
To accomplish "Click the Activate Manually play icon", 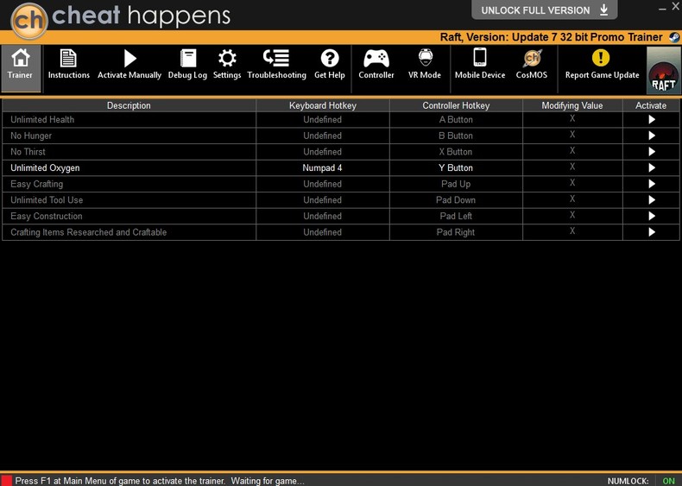I will coord(129,60).
